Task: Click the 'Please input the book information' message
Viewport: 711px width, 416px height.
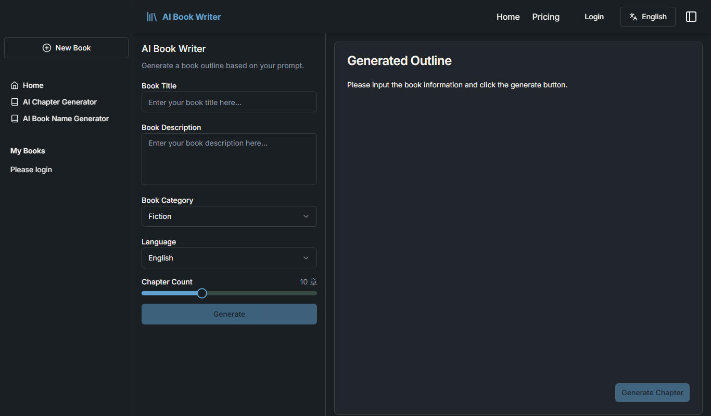Action: [457, 85]
